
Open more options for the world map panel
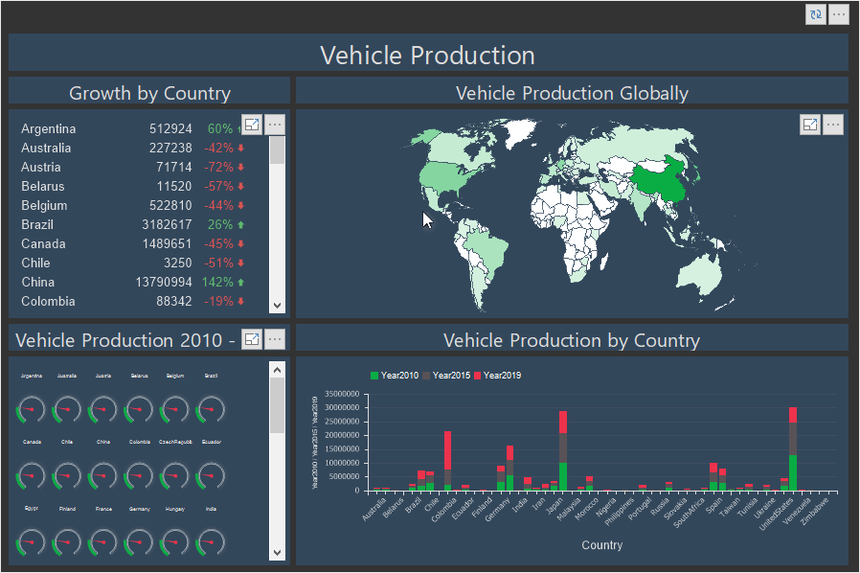click(x=833, y=125)
